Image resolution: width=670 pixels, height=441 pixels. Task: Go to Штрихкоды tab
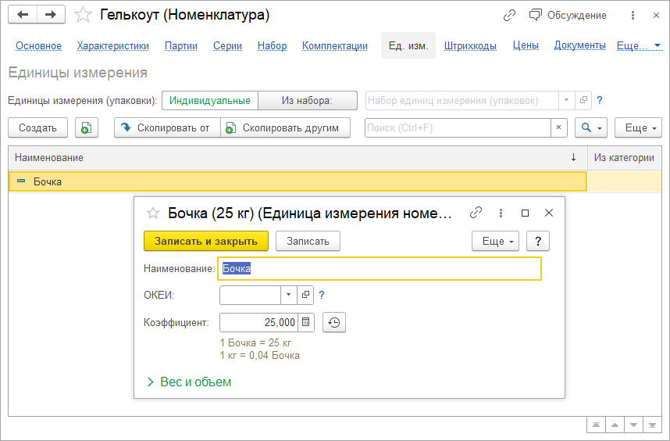point(470,45)
